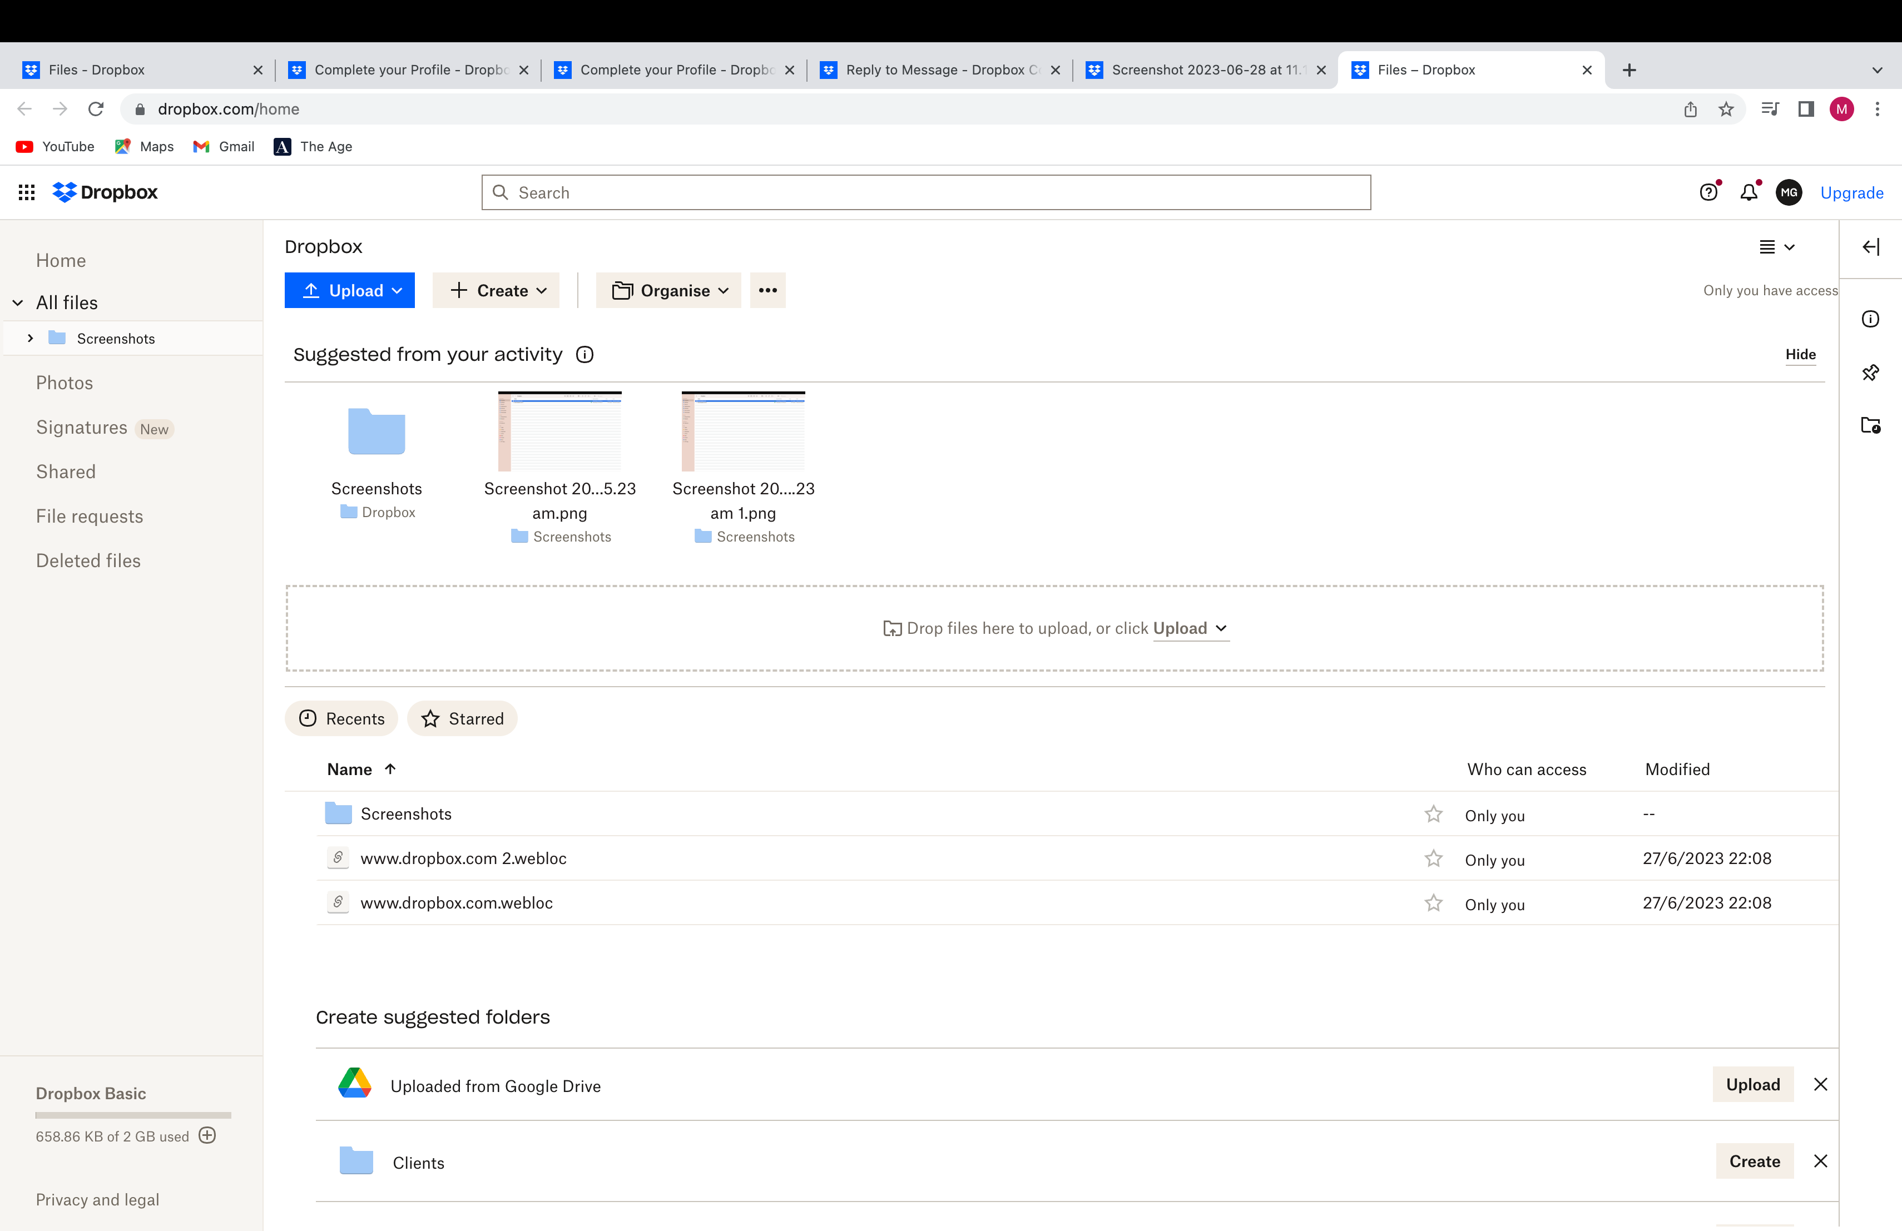Click the Dropbox logo
1902x1231 pixels.
105,192
